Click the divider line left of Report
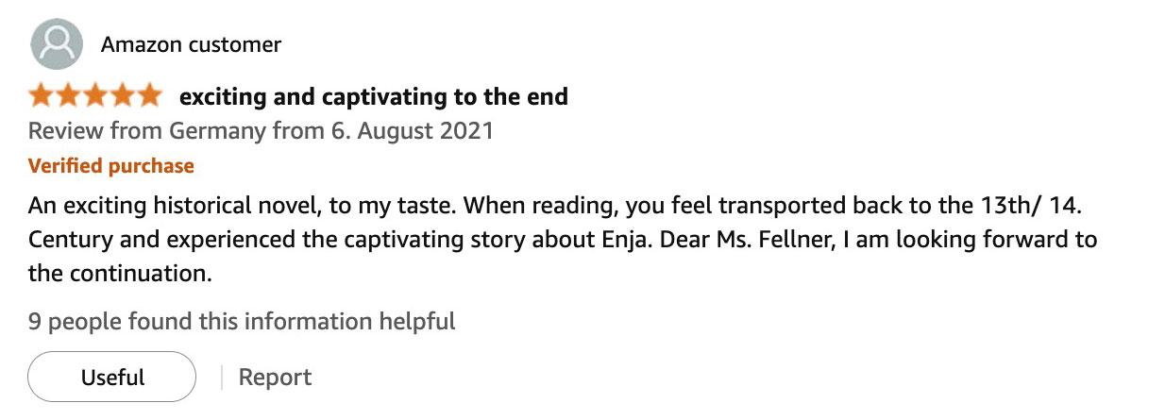 coord(221,378)
